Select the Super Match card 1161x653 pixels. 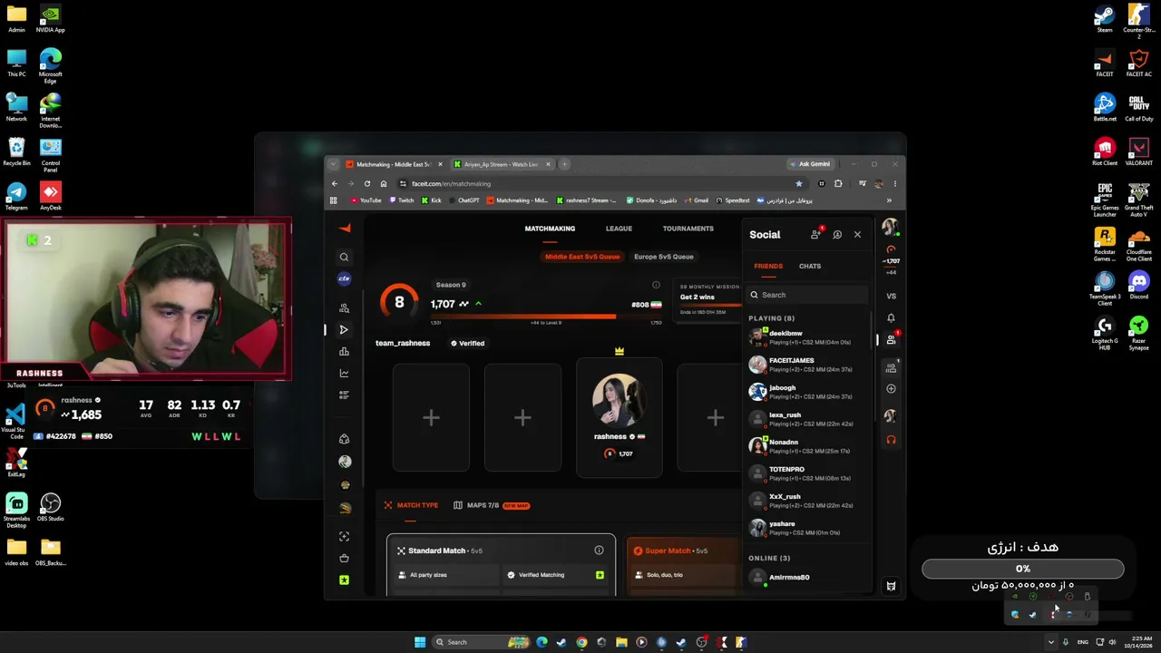coord(685,564)
